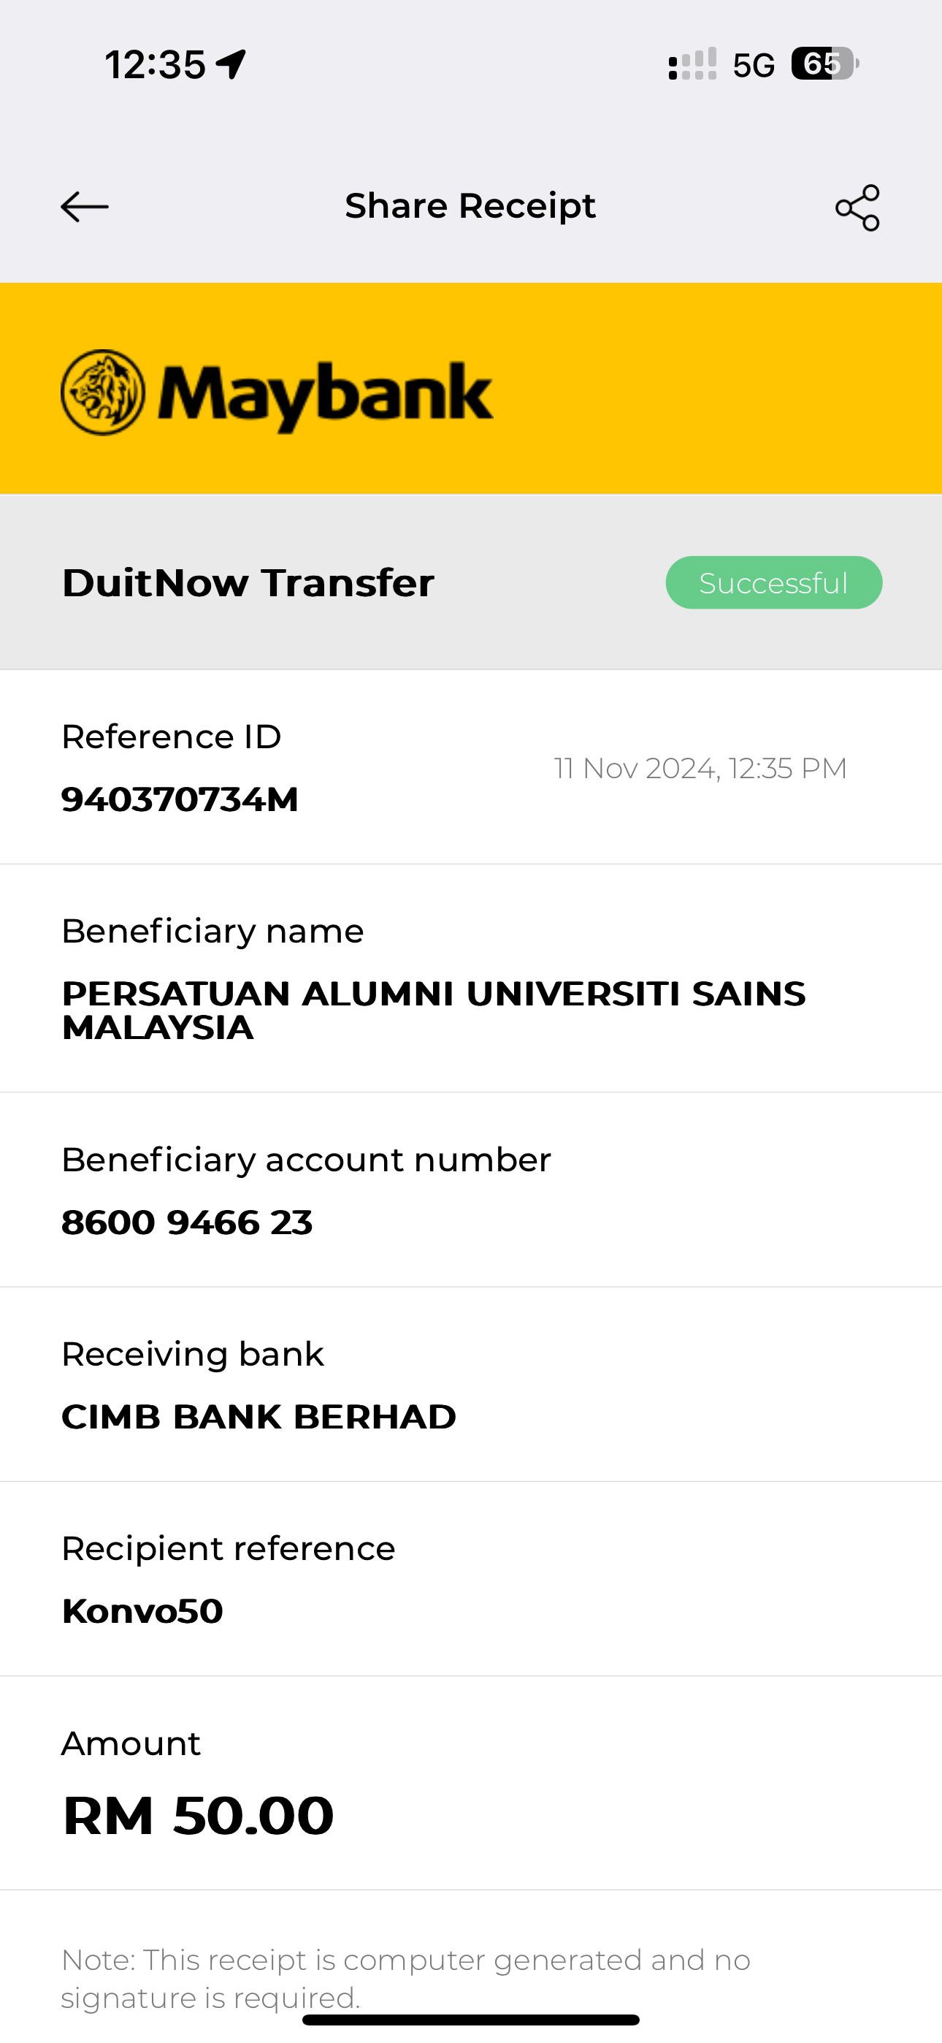Tap the share icon in header
Viewport: 942px width, 2043px height.
point(857,208)
